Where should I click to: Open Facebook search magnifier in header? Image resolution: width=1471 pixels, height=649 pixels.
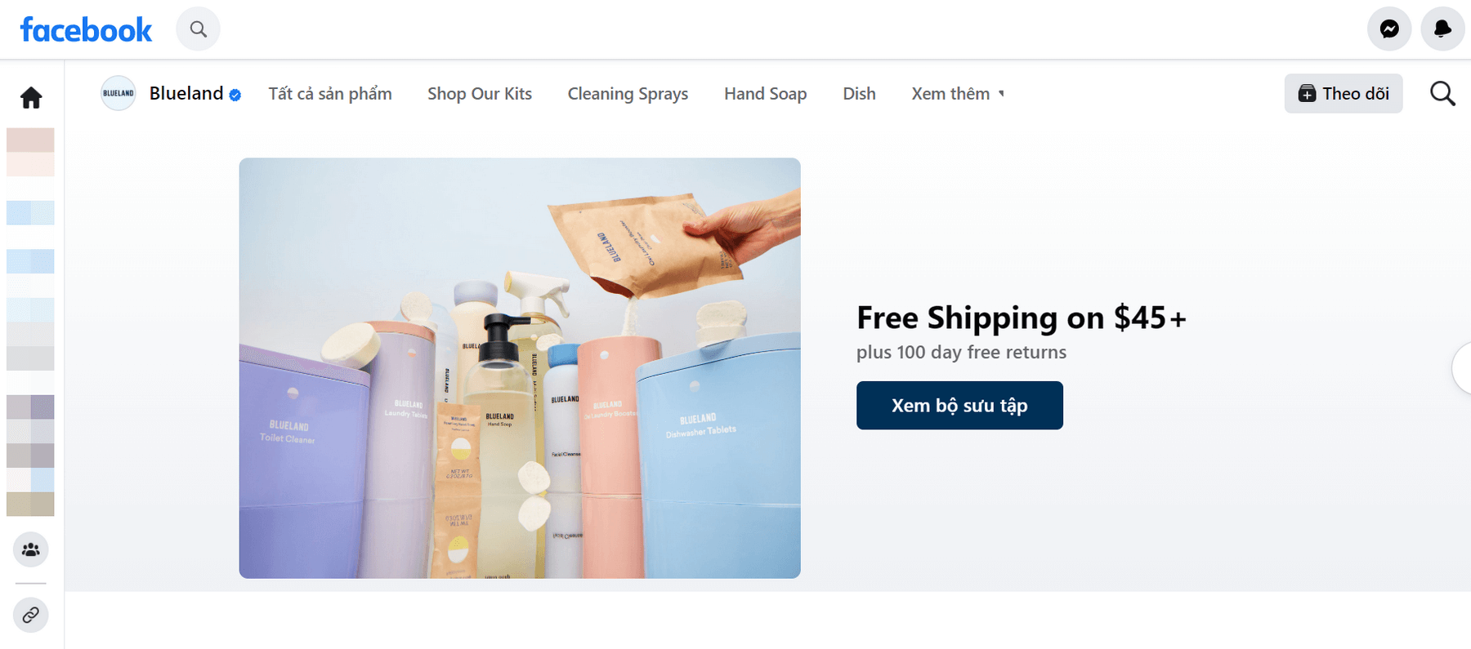click(199, 29)
